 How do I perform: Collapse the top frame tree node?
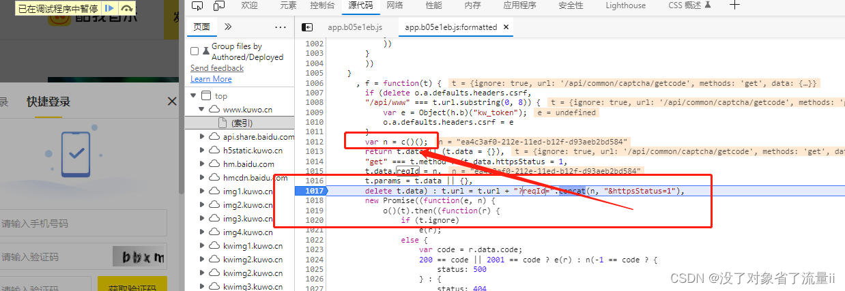(194, 96)
